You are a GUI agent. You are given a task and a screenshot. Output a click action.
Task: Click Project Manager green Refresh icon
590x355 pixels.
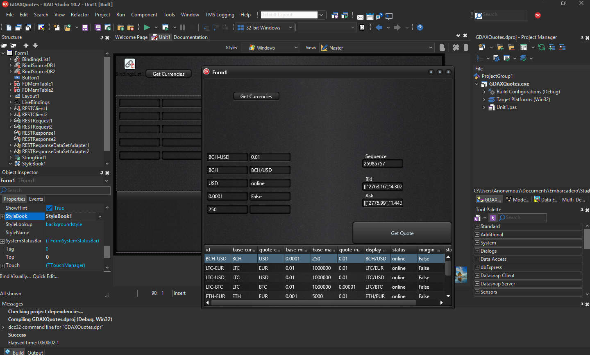tap(542, 47)
